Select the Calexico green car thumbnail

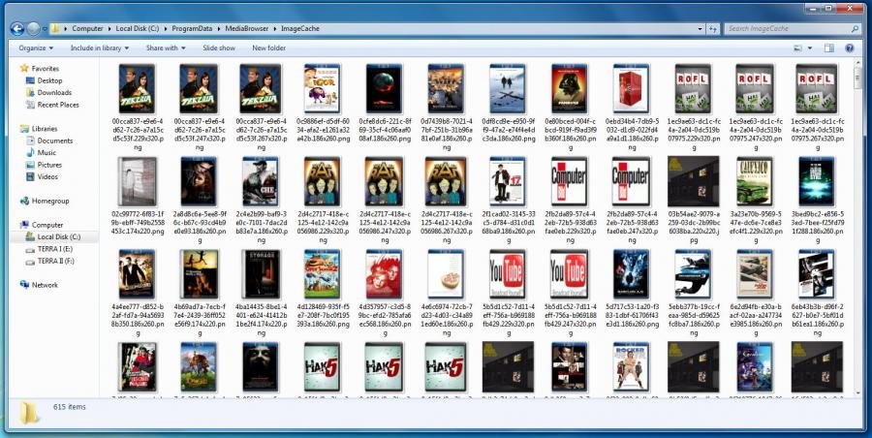(755, 181)
